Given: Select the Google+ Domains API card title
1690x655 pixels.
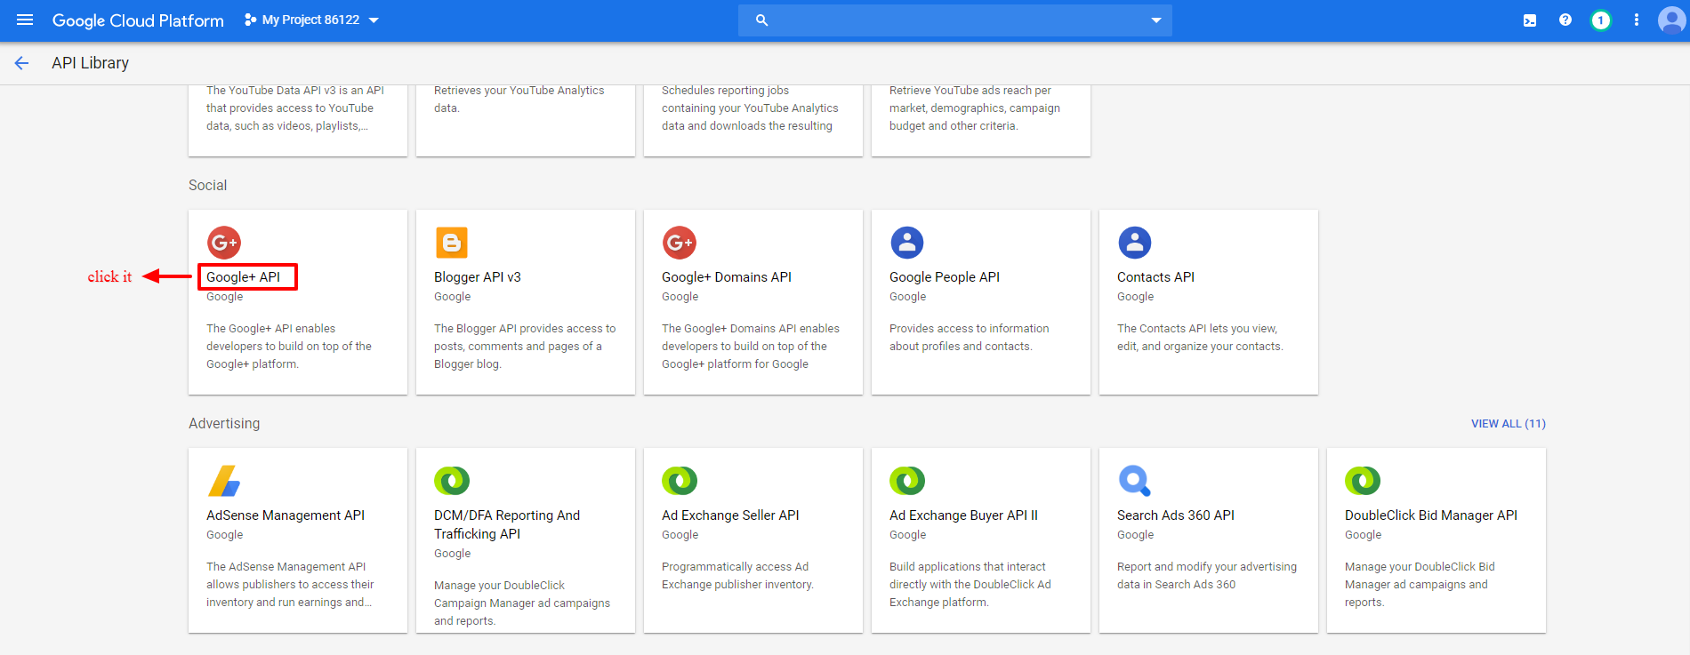Looking at the screenshot, I should [x=726, y=277].
